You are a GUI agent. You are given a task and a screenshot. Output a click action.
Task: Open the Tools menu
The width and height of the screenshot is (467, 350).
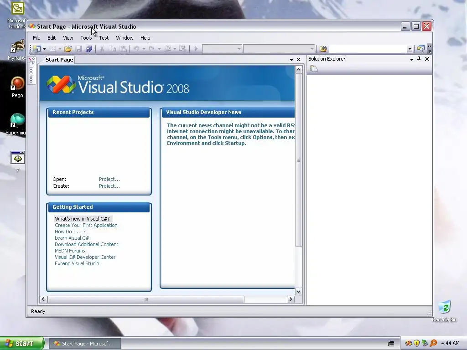point(86,38)
